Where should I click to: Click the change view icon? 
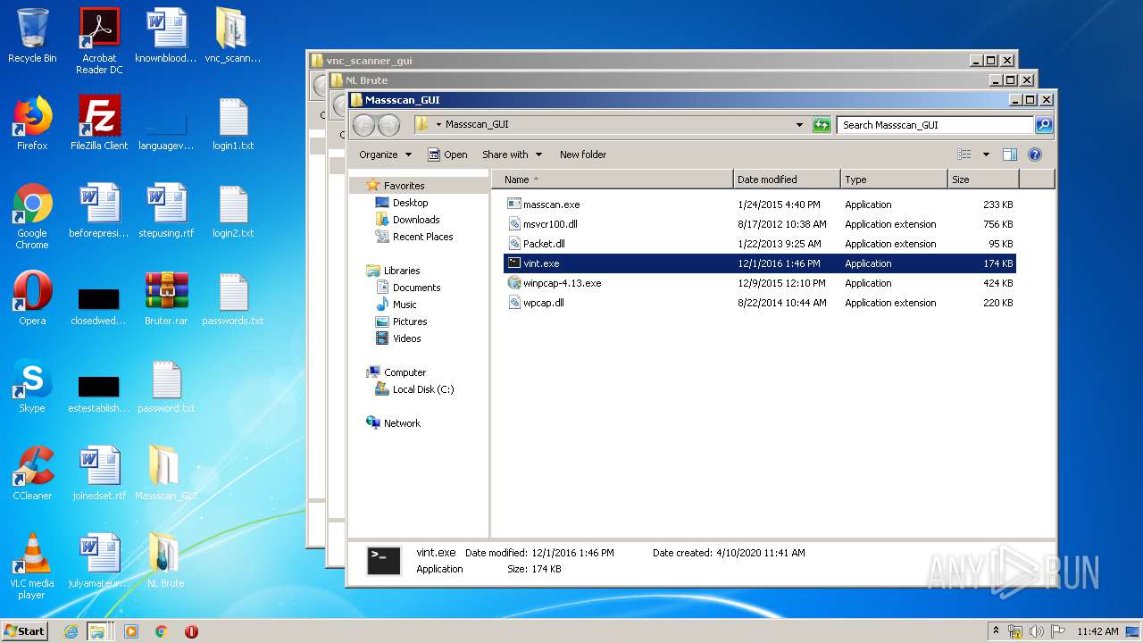point(964,154)
